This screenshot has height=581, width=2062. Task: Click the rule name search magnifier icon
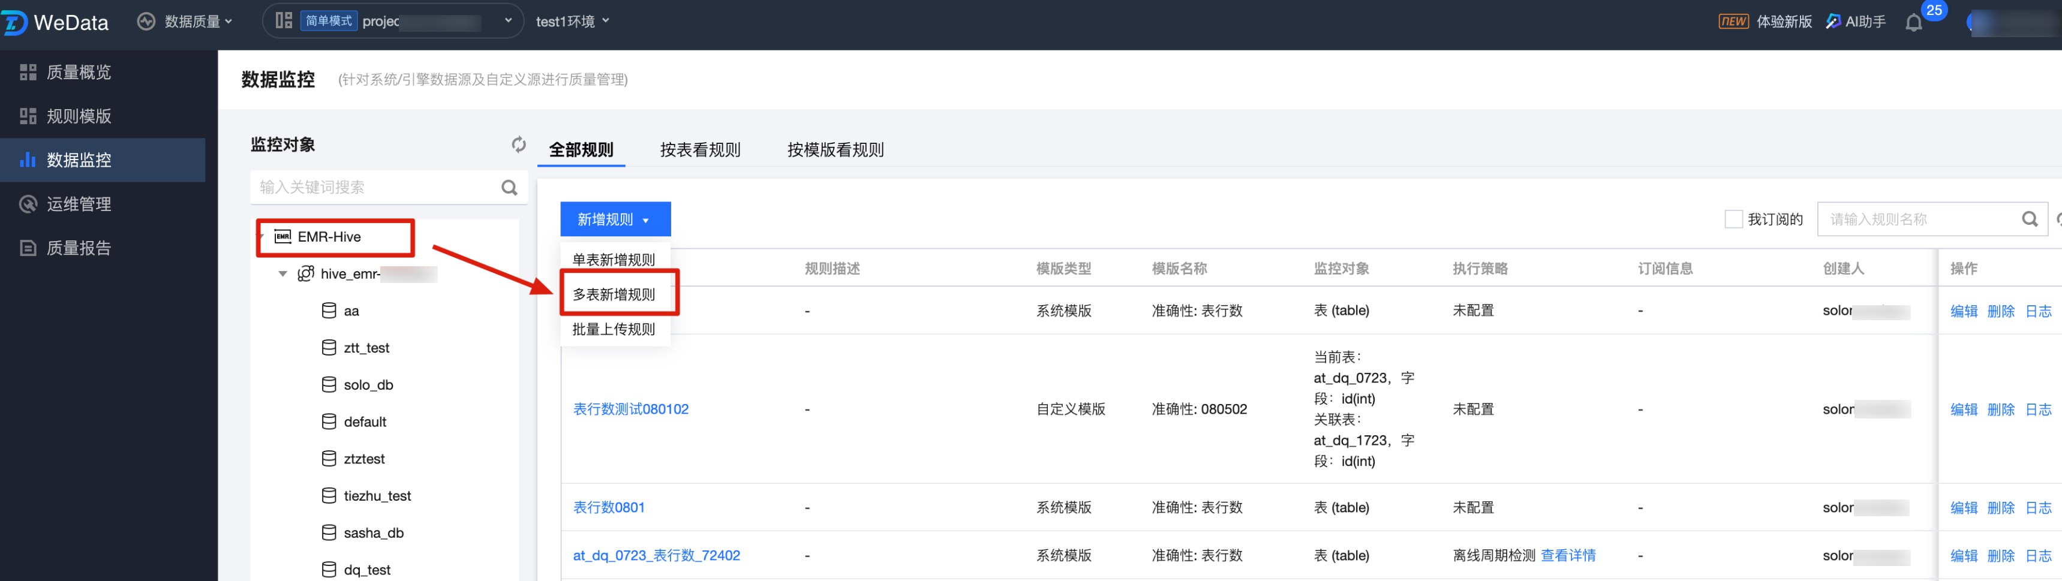click(2029, 219)
